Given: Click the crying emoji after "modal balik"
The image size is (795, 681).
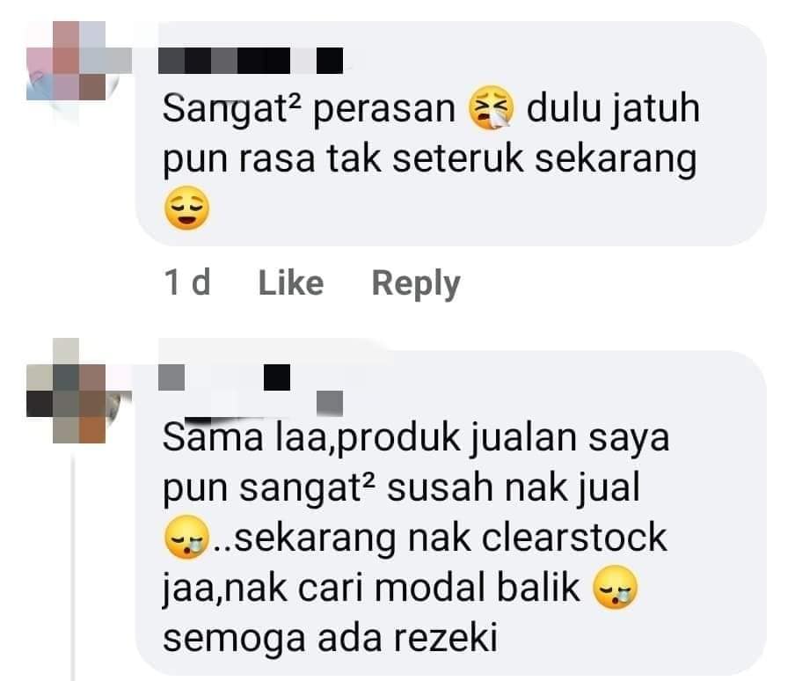Looking at the screenshot, I should 615,588.
